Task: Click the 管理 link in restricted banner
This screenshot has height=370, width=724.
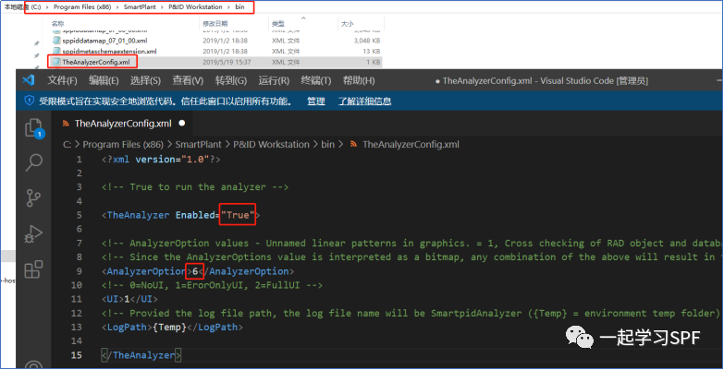Action: tap(316, 101)
